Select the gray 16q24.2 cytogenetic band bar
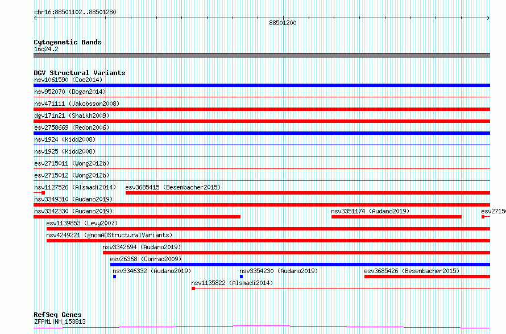Screen dimensions: 506x334 pos(262,55)
